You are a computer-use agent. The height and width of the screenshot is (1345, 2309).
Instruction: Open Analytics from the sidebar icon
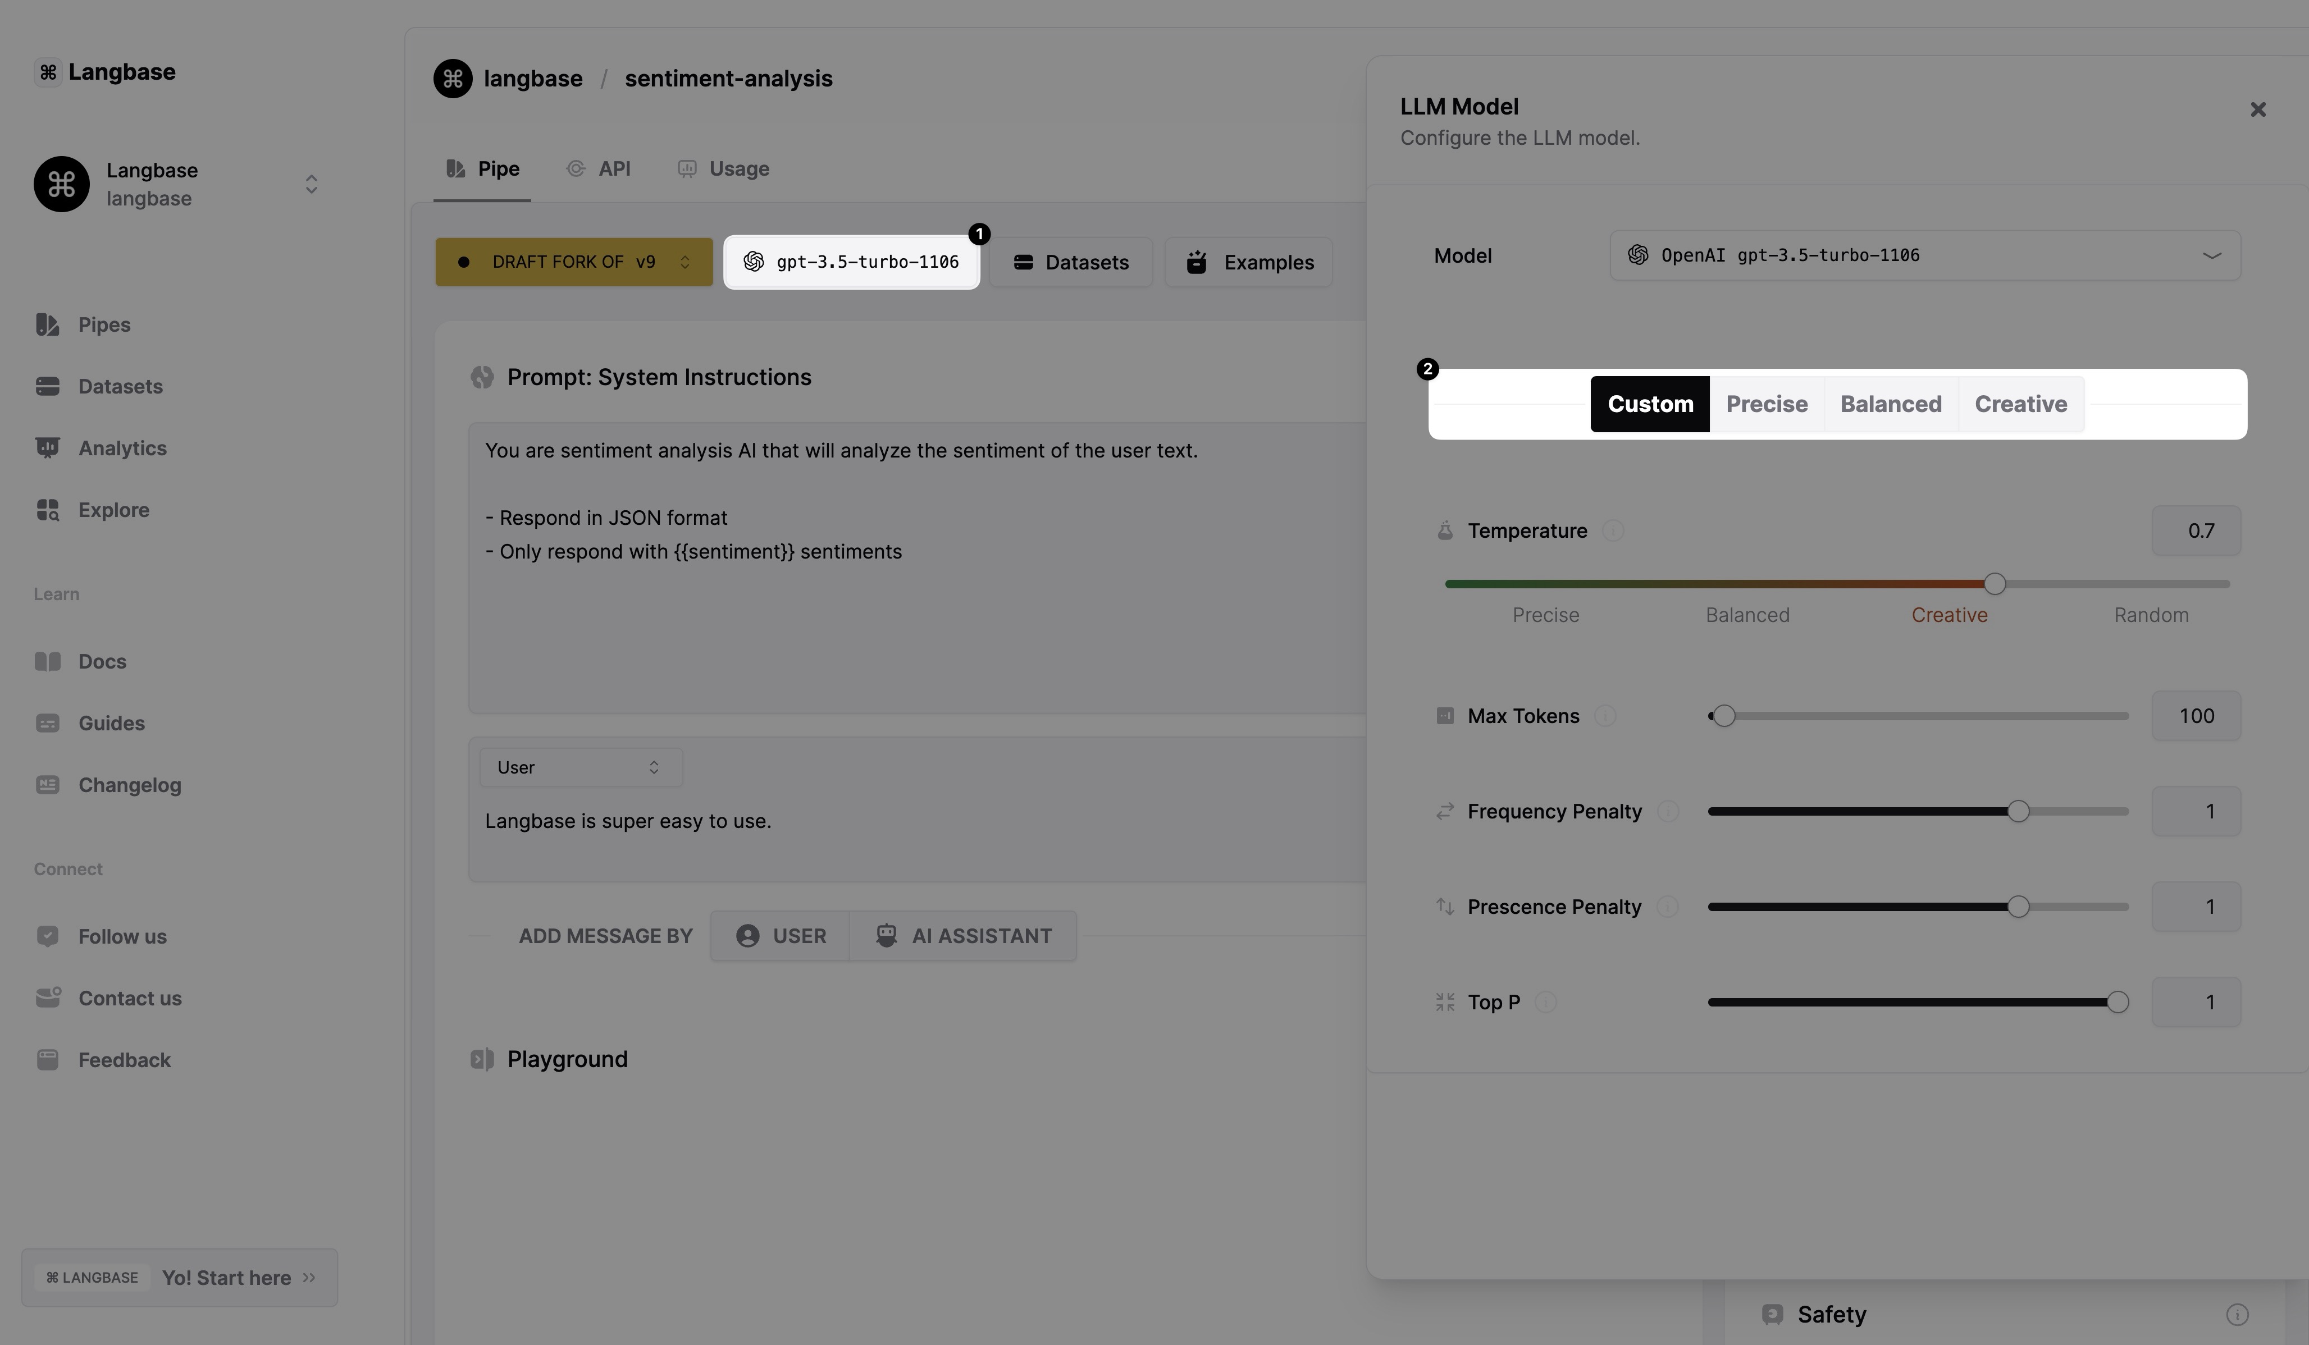[47, 448]
